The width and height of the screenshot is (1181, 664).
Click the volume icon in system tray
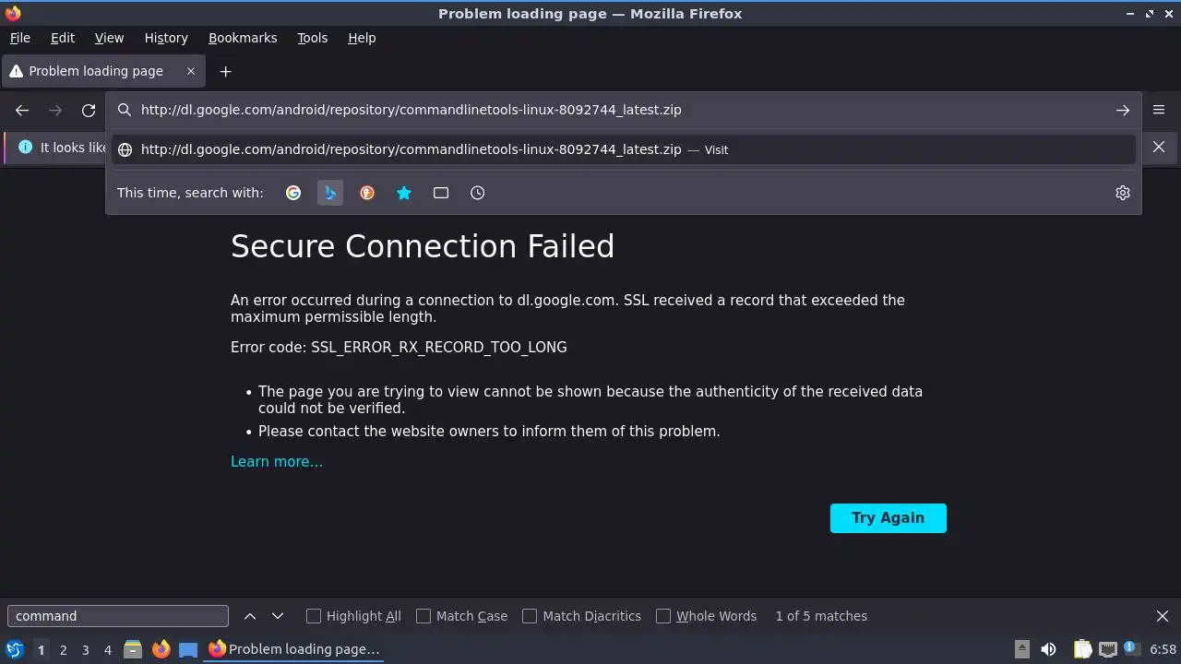tap(1048, 649)
